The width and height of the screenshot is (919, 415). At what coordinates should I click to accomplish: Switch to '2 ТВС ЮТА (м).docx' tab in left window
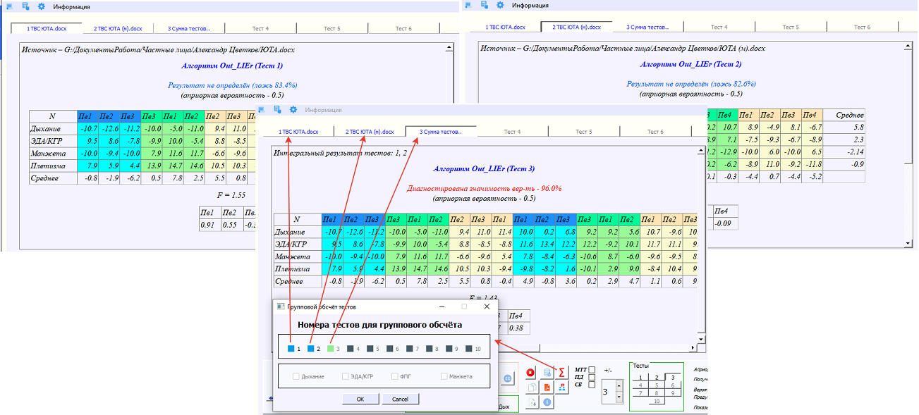coord(118,29)
